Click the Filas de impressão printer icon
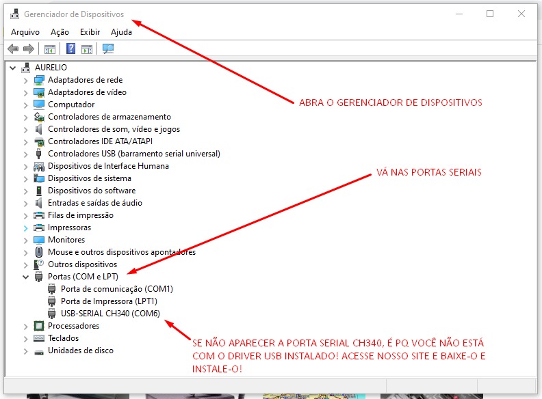 (39, 215)
